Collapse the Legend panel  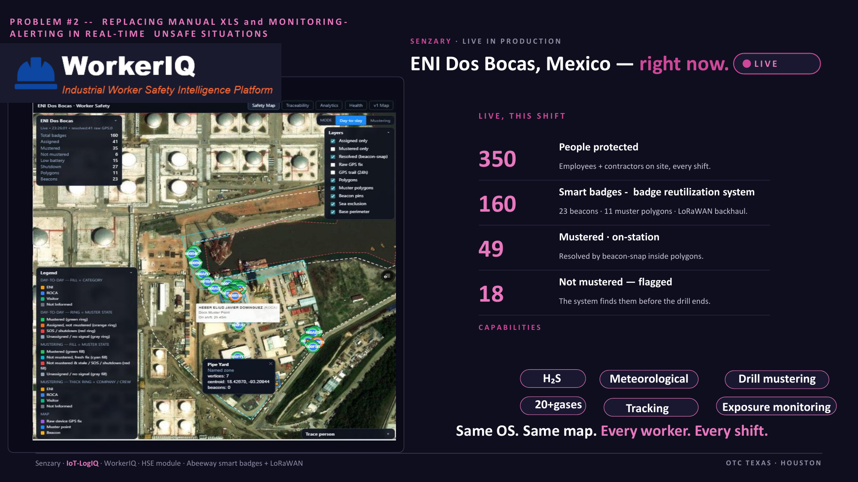tap(131, 272)
